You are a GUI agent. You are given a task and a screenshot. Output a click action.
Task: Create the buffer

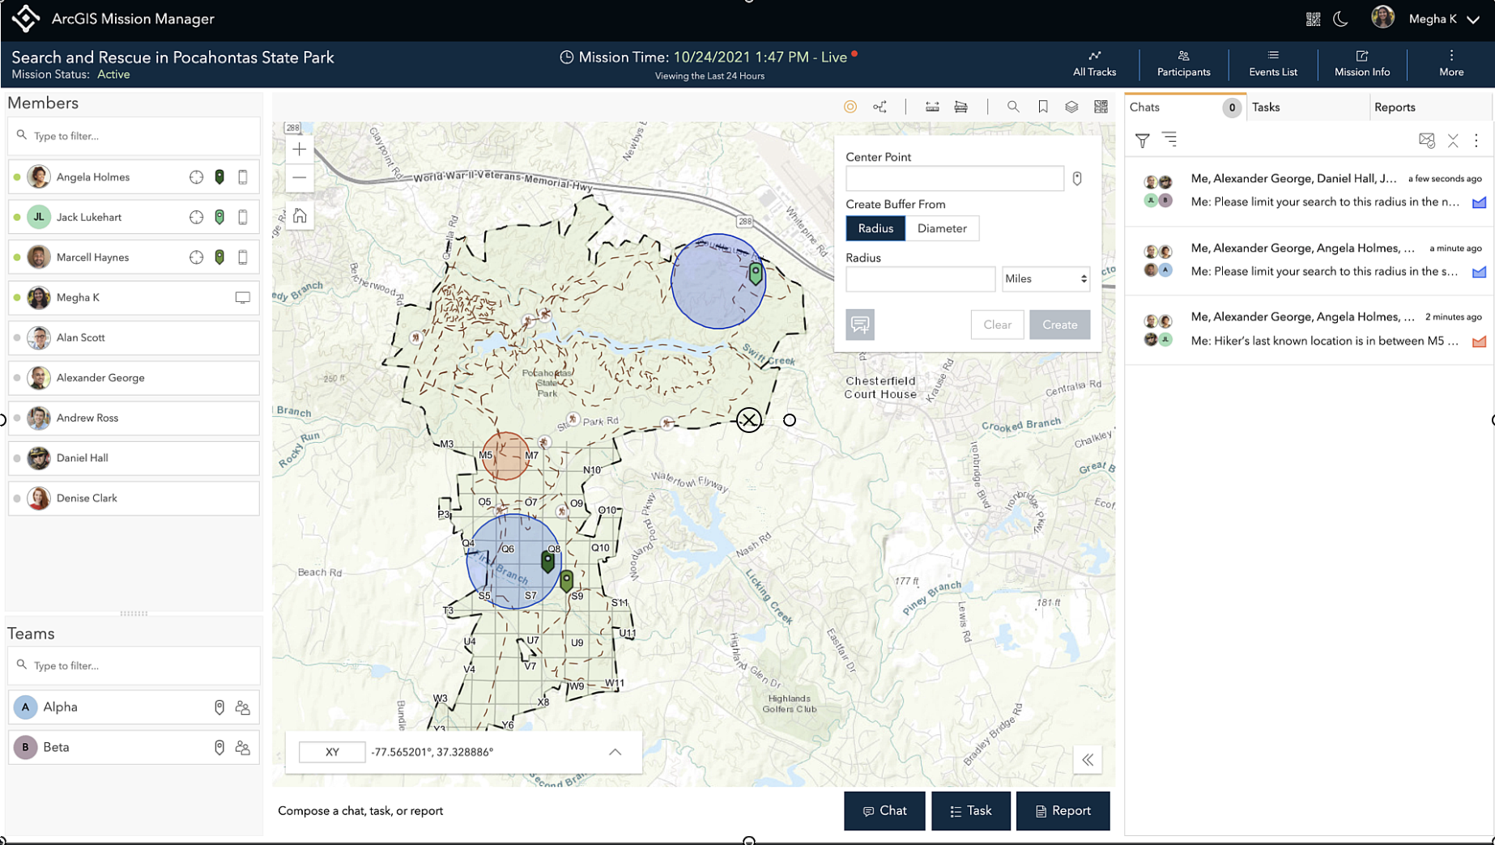1059,325
